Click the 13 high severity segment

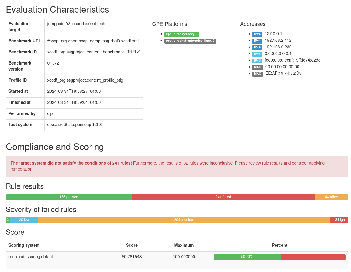point(339,220)
